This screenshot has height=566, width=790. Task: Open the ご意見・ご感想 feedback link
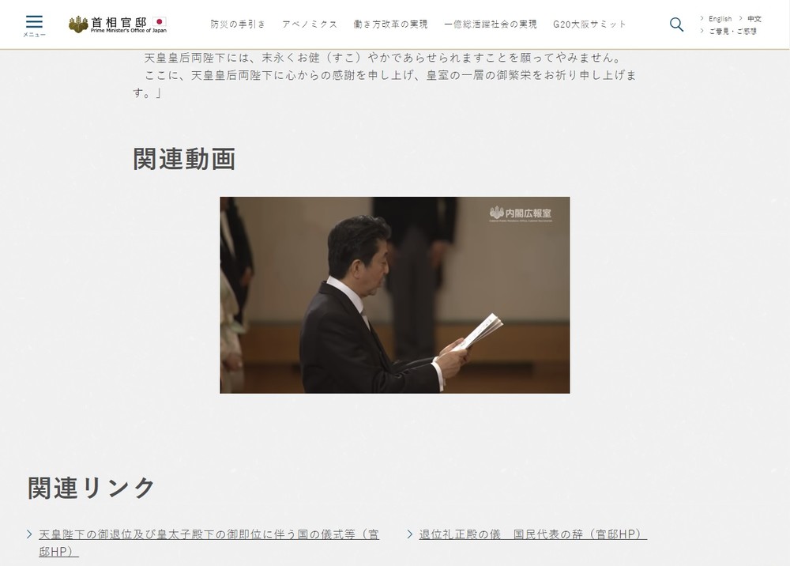pyautogui.click(x=732, y=31)
